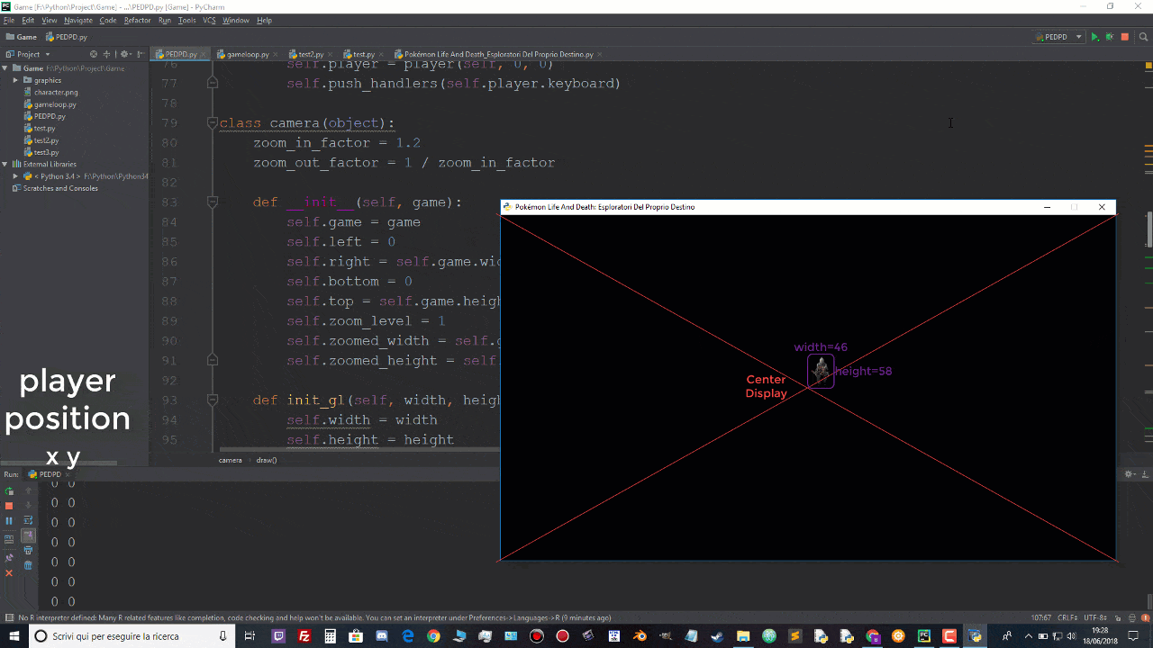
Task: Start debugging with the bug icon
Action: [x=1110, y=37]
